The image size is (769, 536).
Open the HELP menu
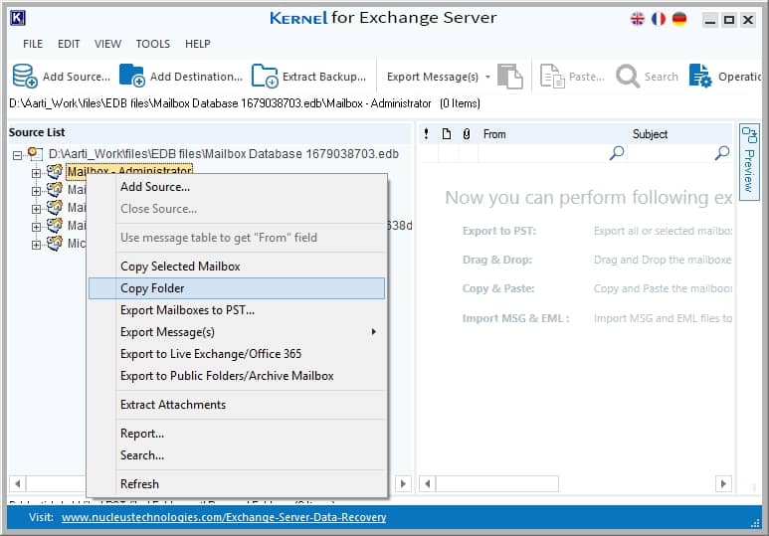click(198, 44)
